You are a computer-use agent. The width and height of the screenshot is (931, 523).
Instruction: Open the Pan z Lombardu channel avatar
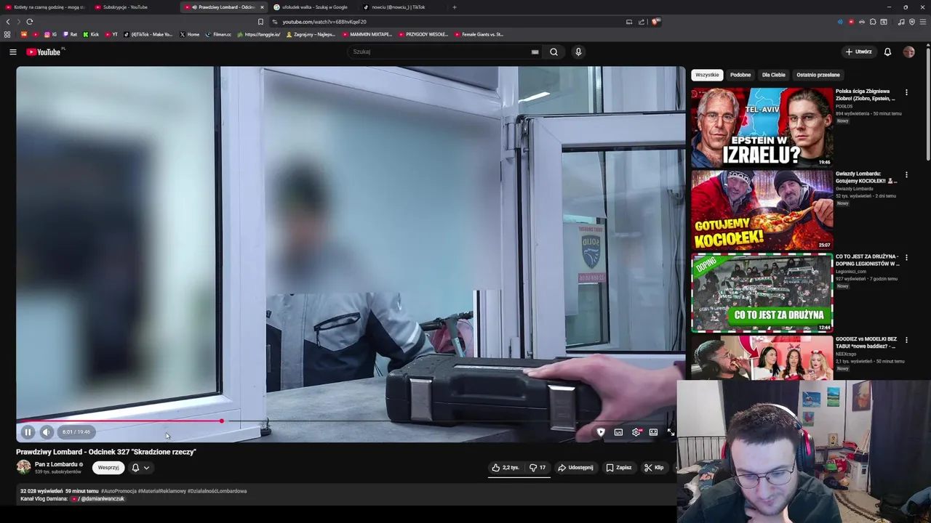point(23,467)
